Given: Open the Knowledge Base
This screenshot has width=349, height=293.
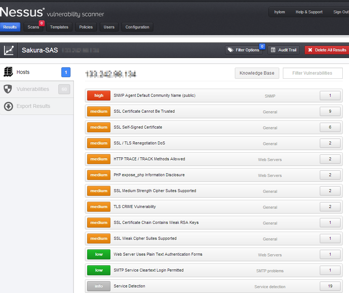Looking at the screenshot, I should (257, 73).
